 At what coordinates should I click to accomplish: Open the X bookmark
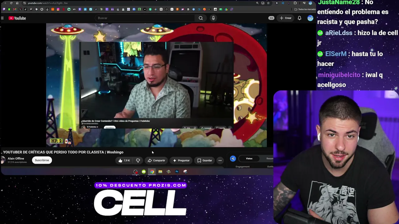[x=20, y=9]
